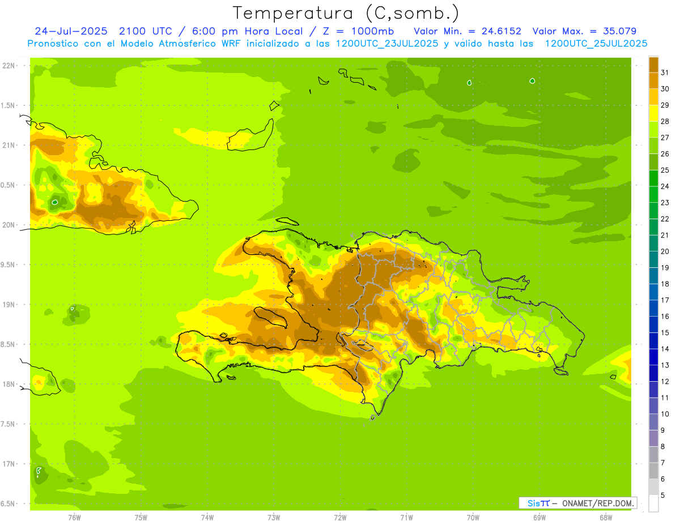Pick the orange swatch between 30 and 31
Image resolution: width=680 pixels, height=525 pixels.
point(653,81)
